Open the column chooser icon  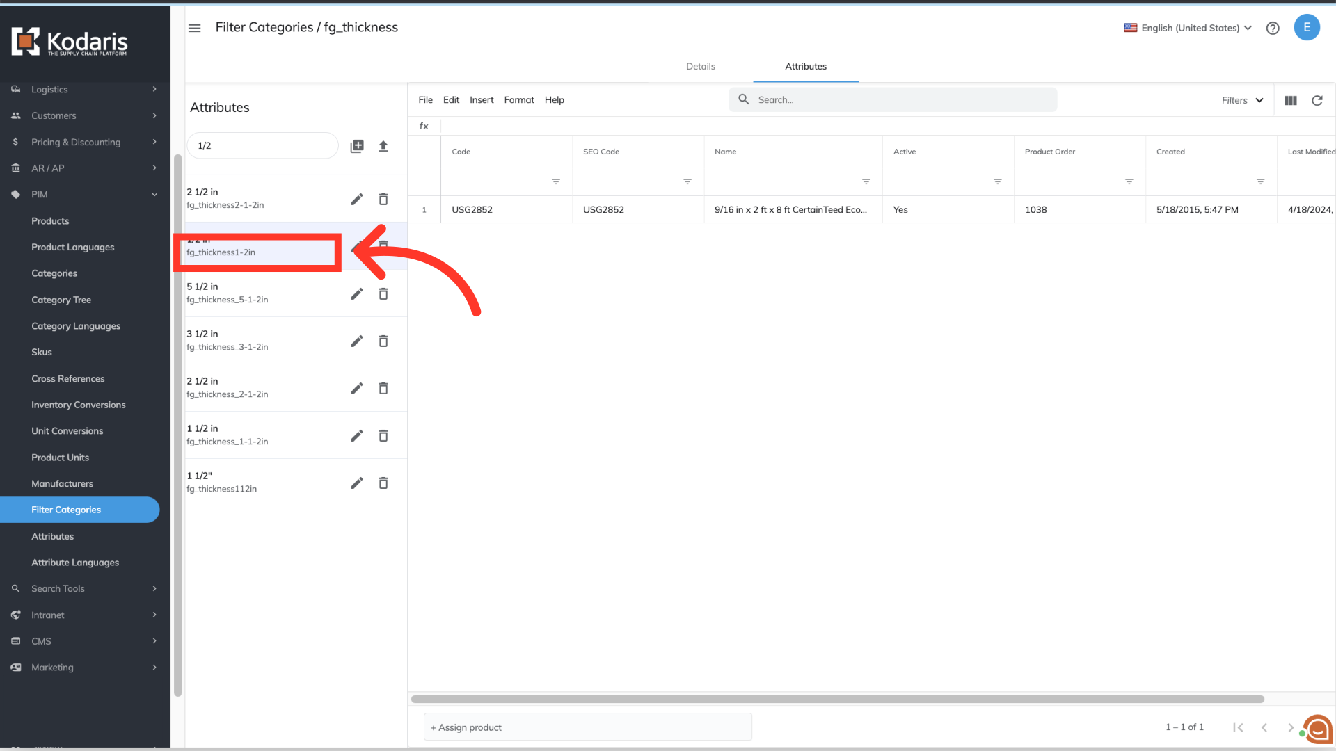click(1291, 101)
